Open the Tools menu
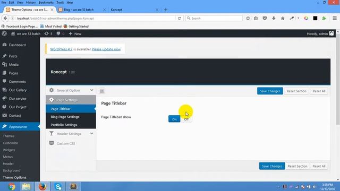The image size is (340, 191). pyautogui.click(x=60, y=3)
